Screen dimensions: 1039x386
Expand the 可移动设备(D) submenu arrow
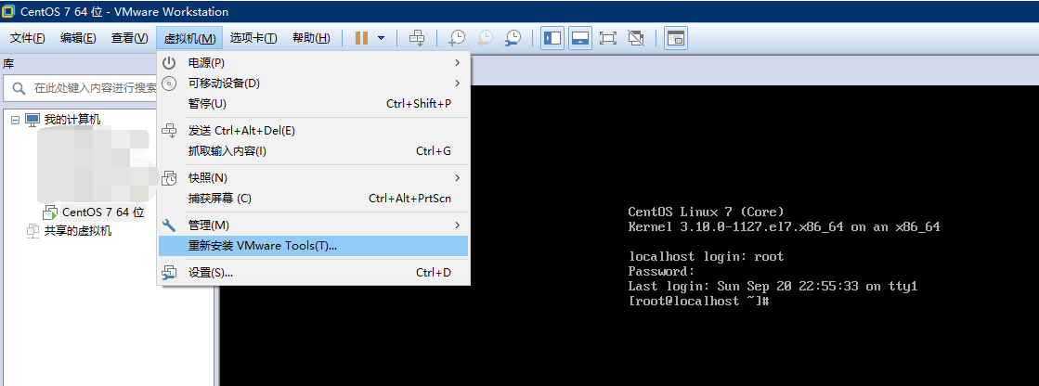pyautogui.click(x=457, y=84)
